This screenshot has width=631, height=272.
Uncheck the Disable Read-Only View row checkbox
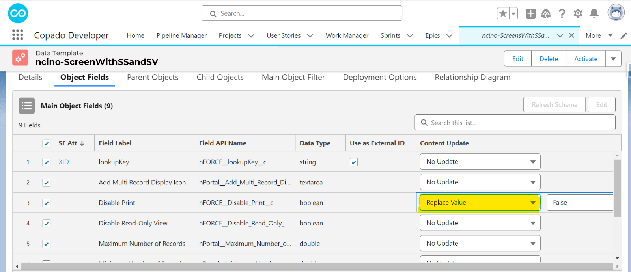click(x=47, y=224)
